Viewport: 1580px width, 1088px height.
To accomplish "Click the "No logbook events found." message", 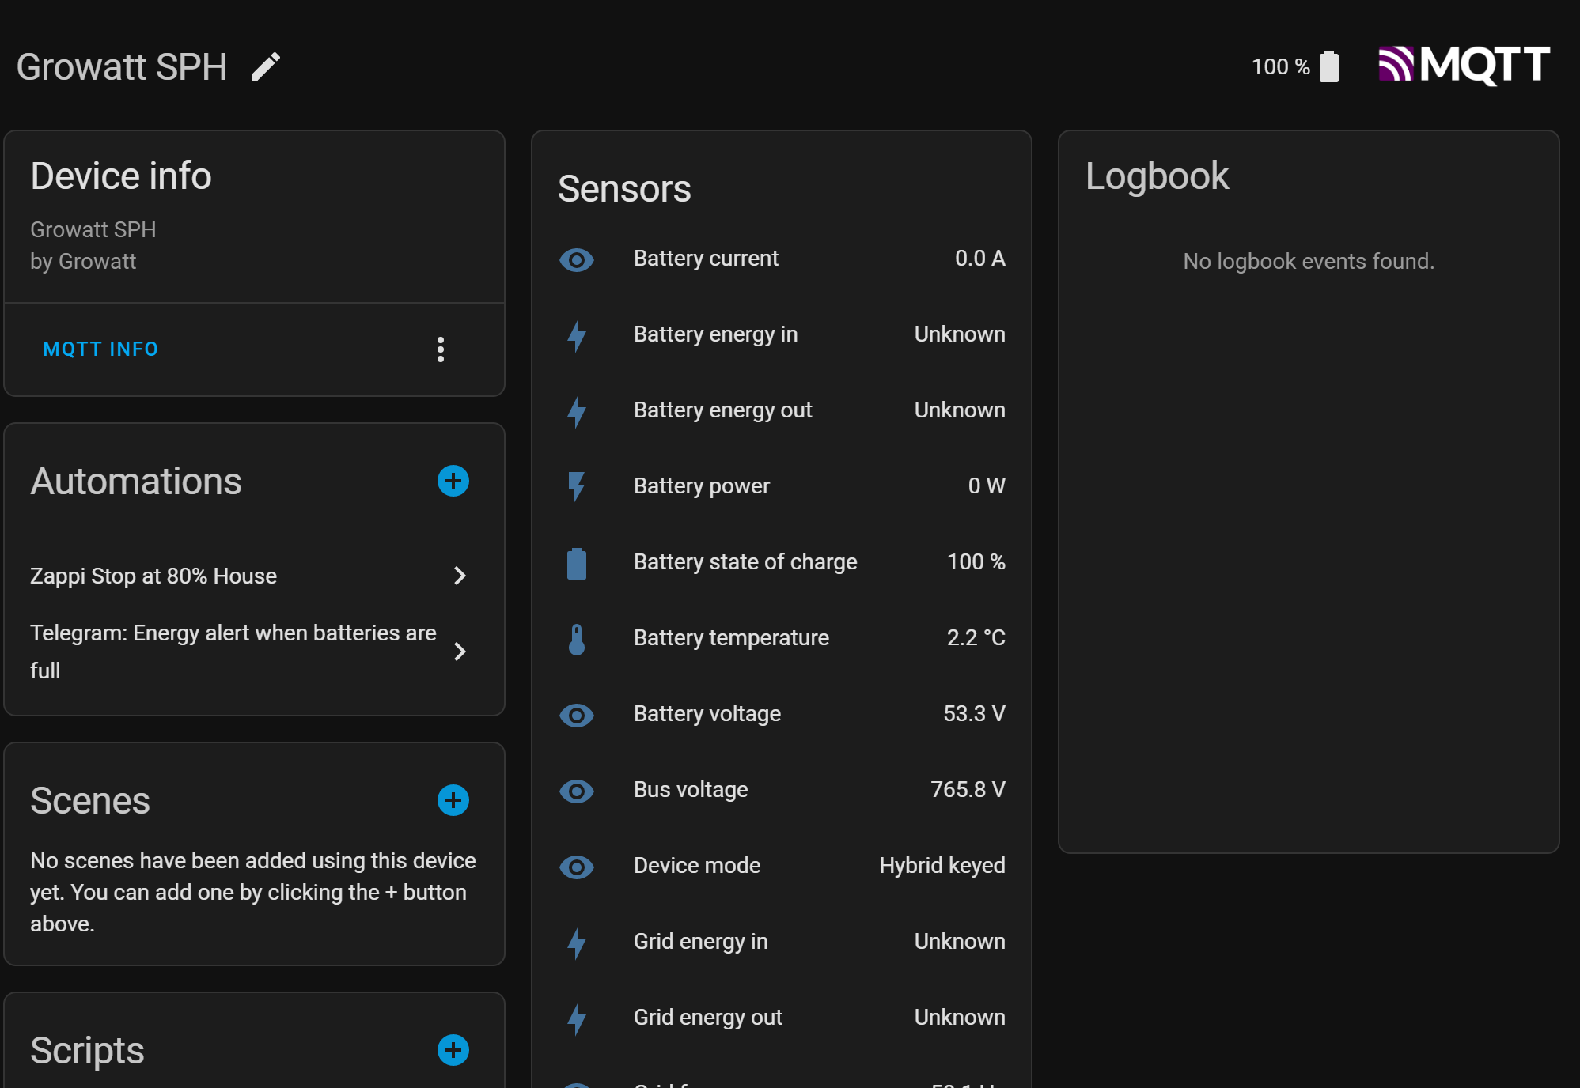I will [1309, 262].
